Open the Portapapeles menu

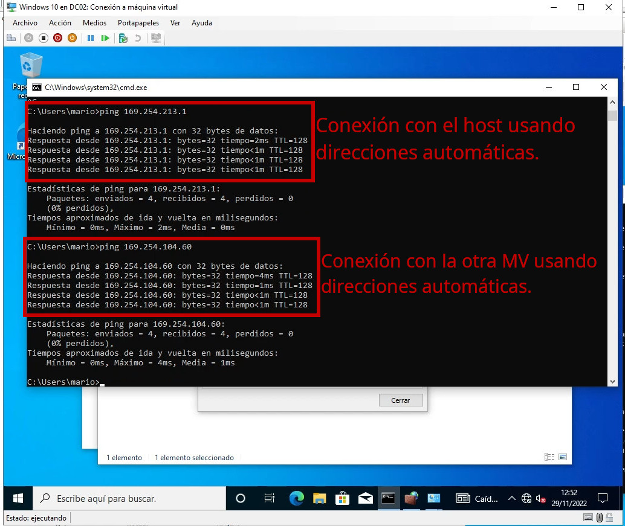[x=138, y=23]
